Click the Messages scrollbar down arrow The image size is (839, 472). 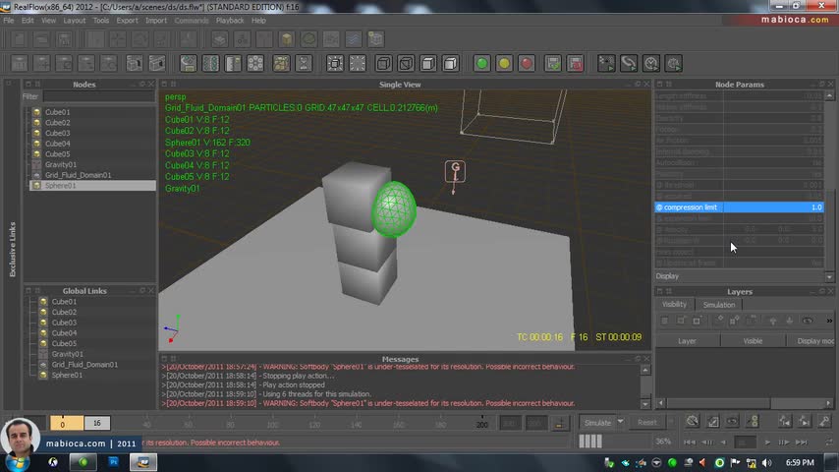[x=645, y=404]
